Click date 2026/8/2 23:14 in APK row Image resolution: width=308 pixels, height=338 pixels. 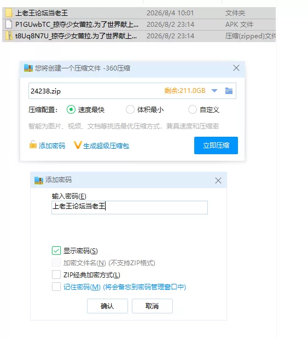coord(170,25)
